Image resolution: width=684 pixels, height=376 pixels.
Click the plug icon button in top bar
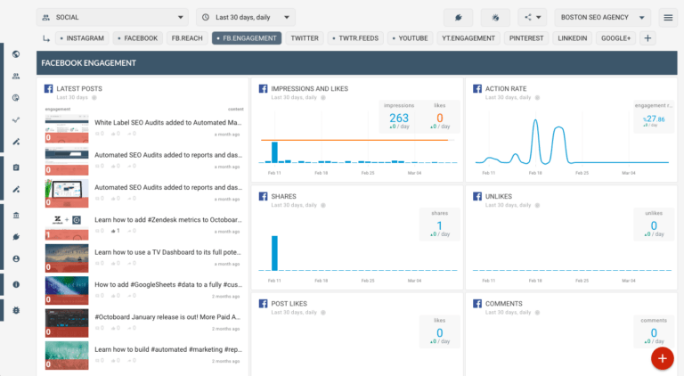click(x=458, y=18)
